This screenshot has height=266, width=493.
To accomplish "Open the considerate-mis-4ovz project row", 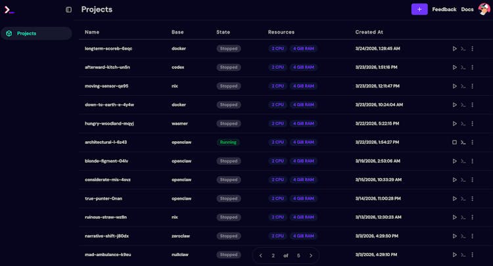I will [108, 180].
